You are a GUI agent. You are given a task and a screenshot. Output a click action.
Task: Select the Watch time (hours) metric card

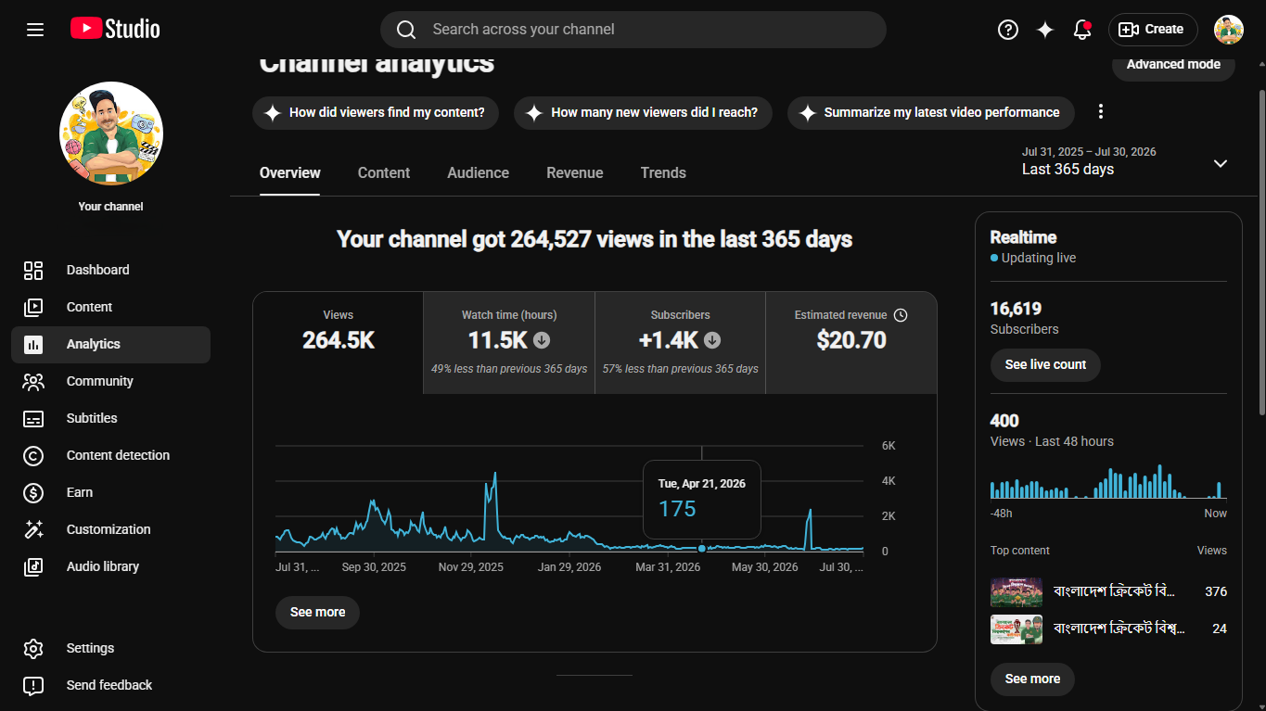click(x=509, y=343)
